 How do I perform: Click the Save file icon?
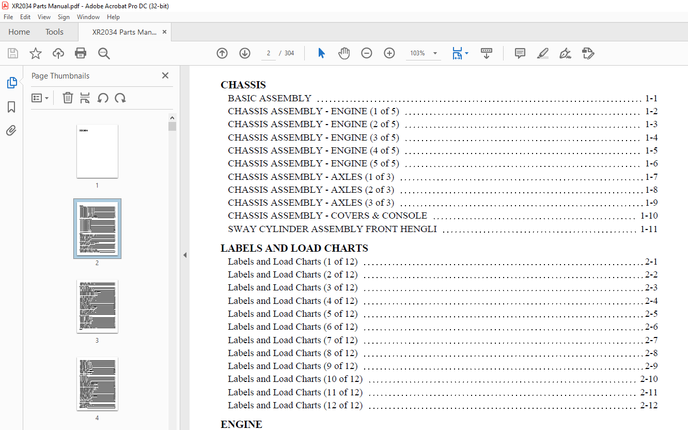(x=13, y=53)
